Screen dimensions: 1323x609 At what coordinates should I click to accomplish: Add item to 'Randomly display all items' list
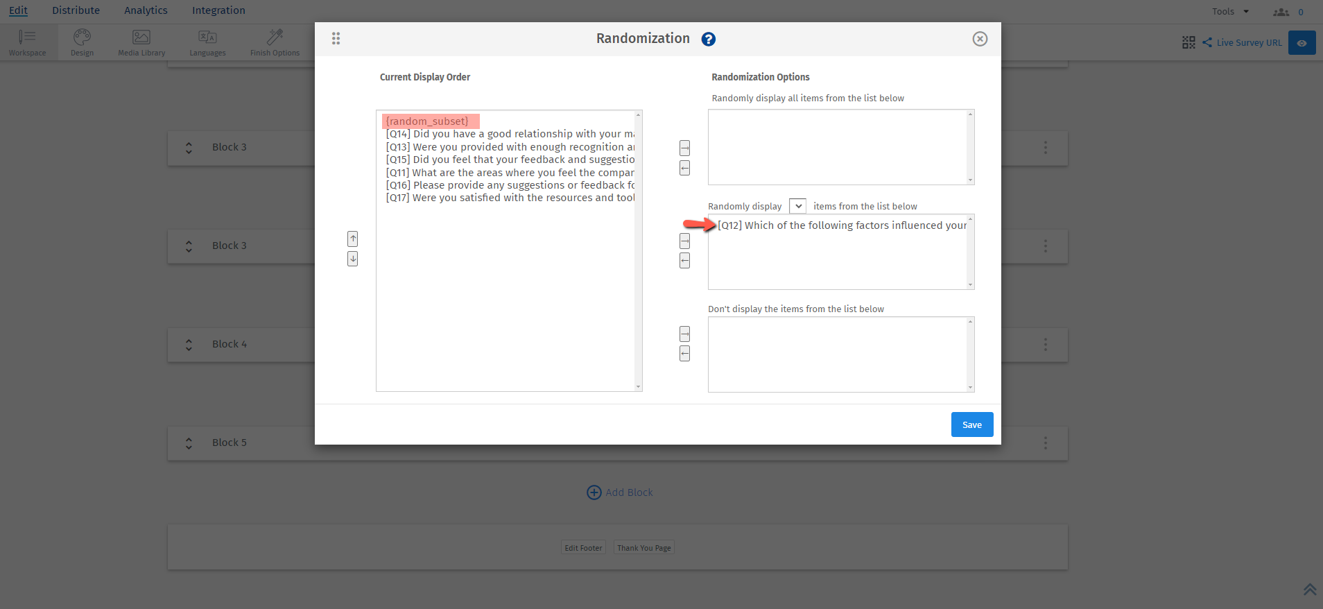(685, 148)
